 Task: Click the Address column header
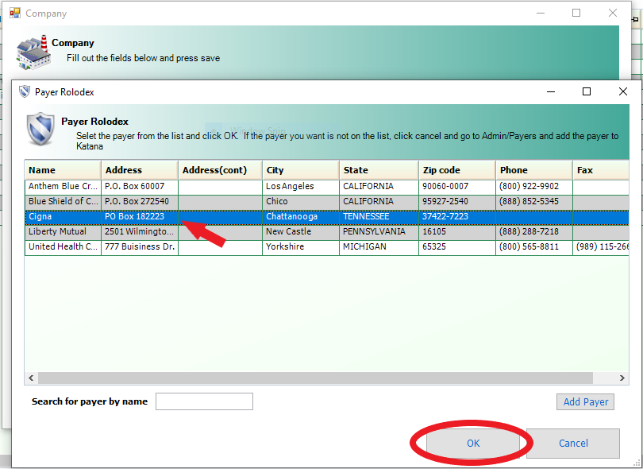[140, 170]
